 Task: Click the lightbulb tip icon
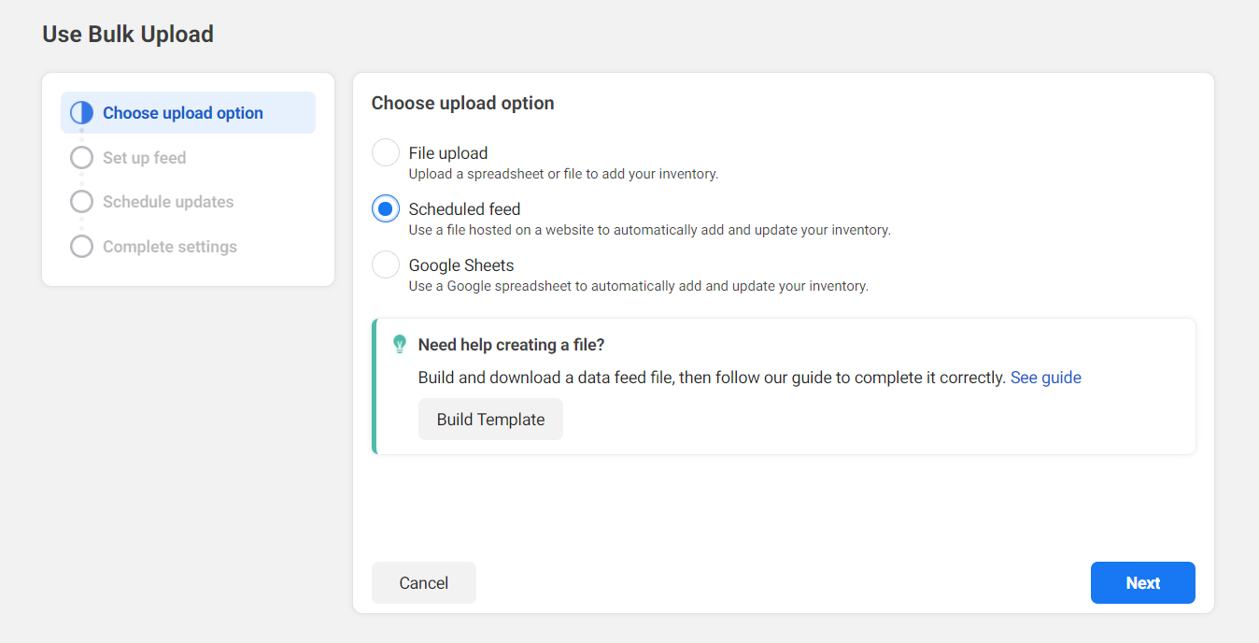(400, 344)
